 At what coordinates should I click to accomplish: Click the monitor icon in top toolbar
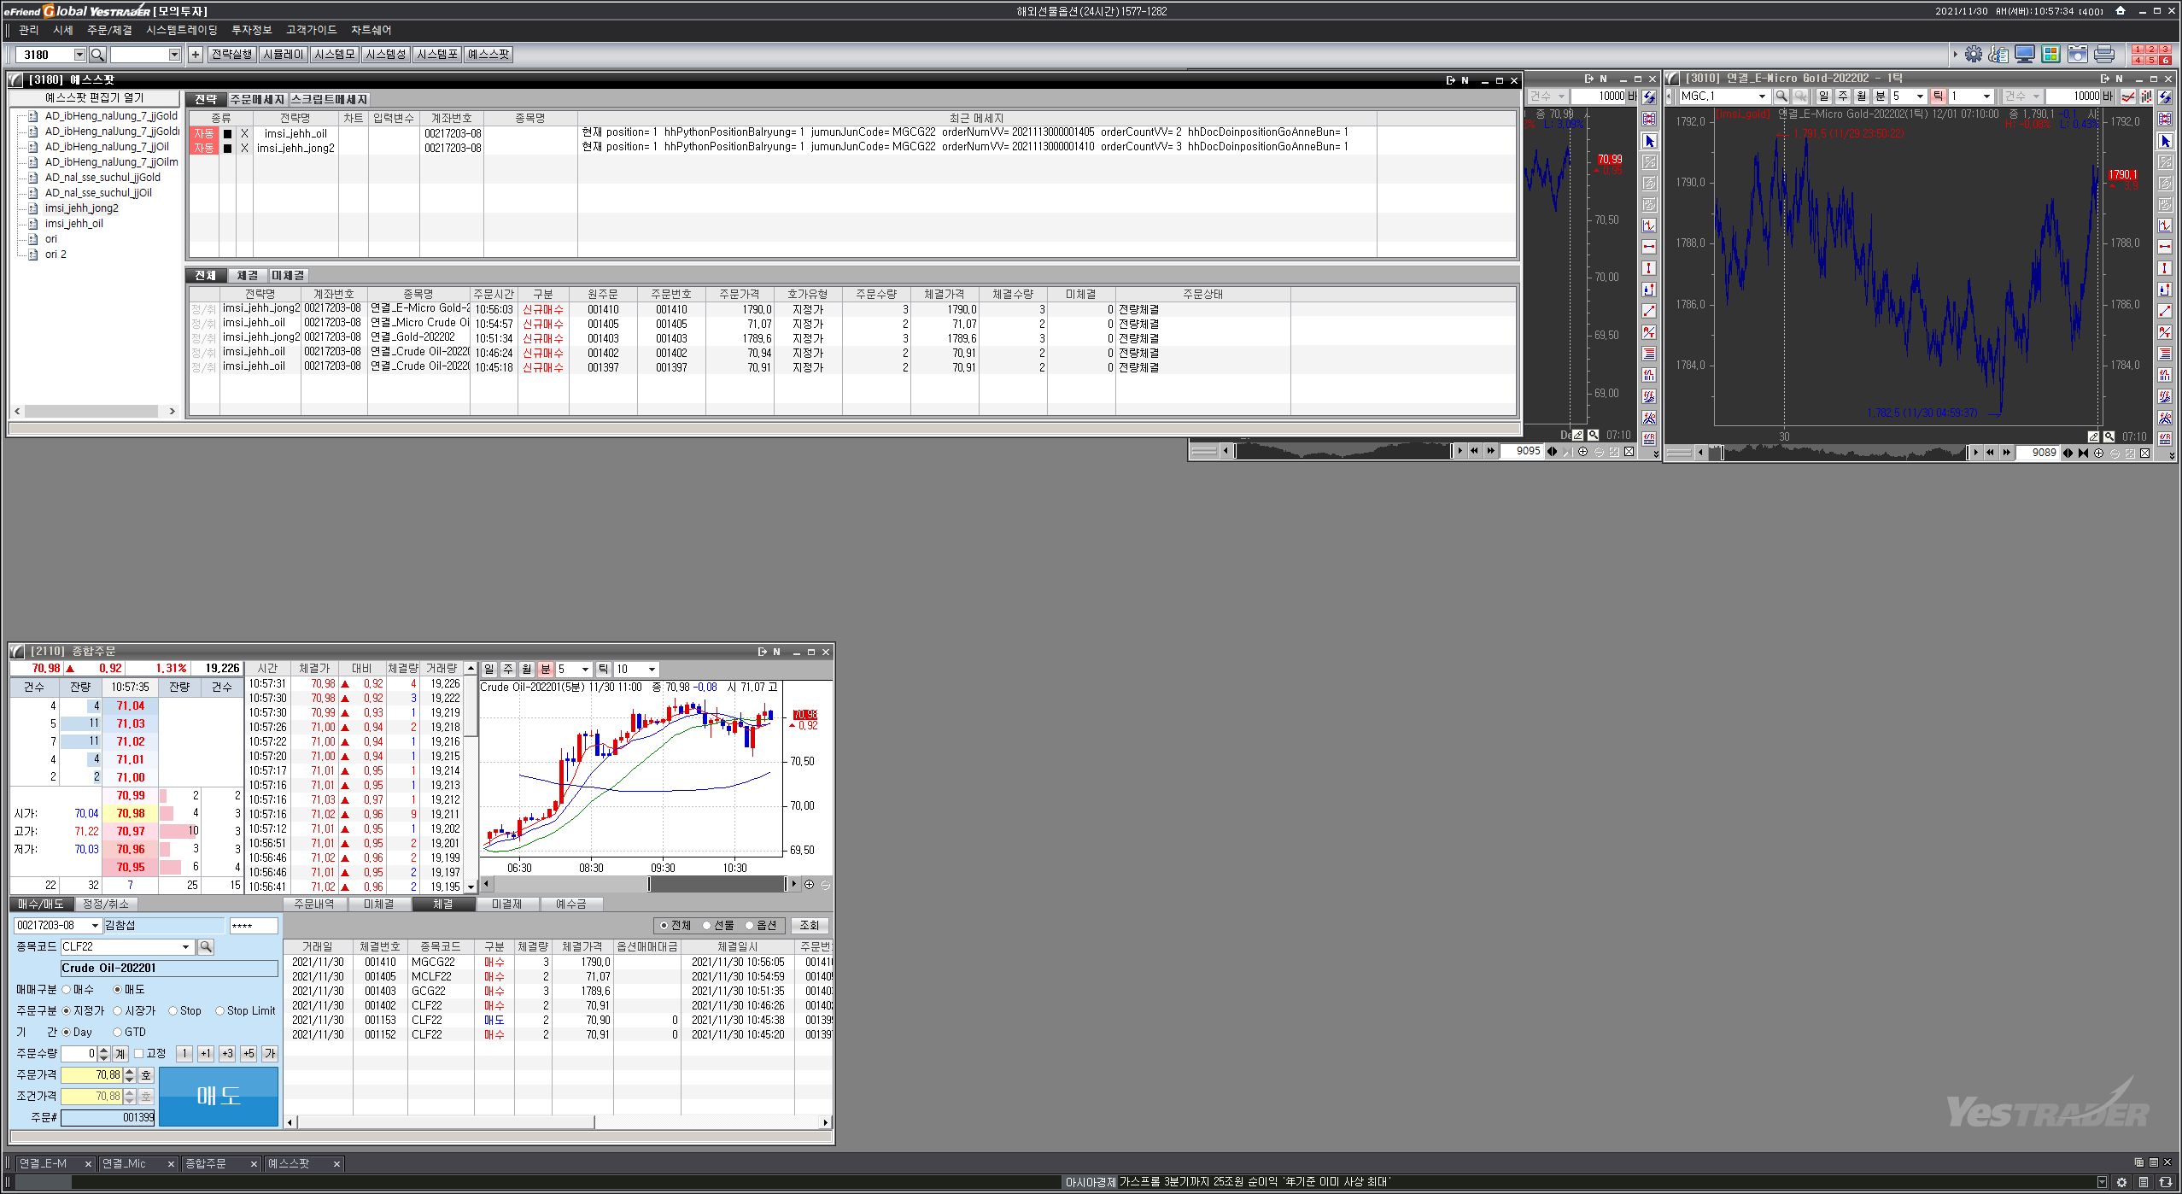(2025, 55)
